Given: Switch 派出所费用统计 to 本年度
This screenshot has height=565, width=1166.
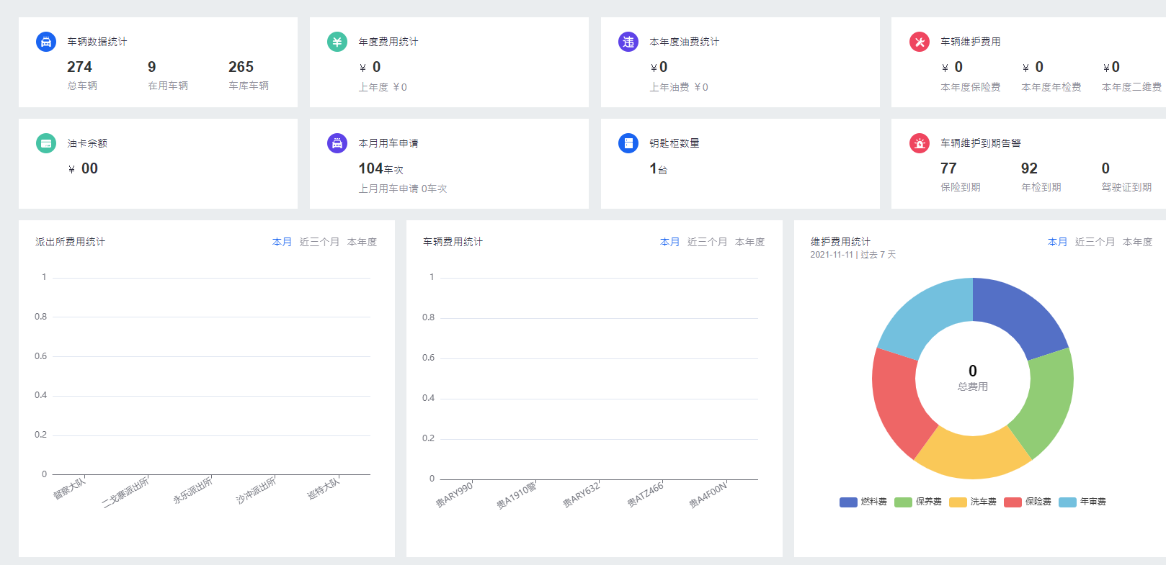Looking at the screenshot, I should pos(362,242).
